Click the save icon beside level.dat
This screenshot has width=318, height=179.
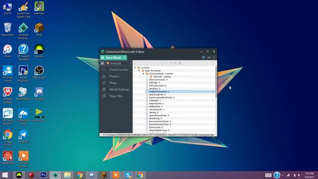point(102,63)
